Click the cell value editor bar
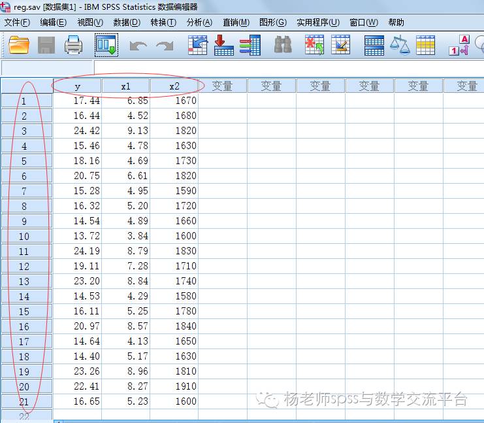 click(289, 67)
